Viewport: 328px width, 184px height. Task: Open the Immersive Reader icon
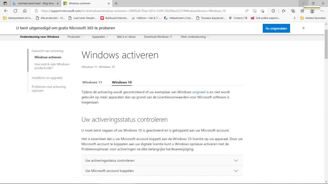click(x=255, y=11)
